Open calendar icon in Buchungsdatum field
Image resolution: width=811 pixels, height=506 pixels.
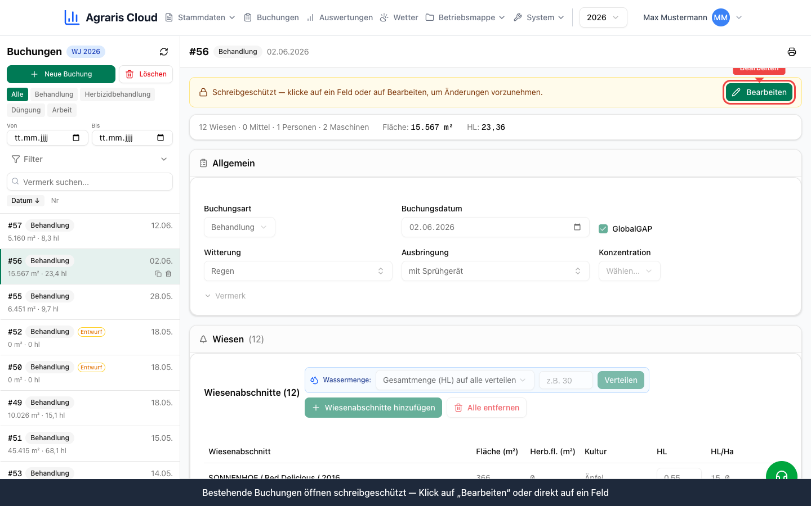pos(577,227)
